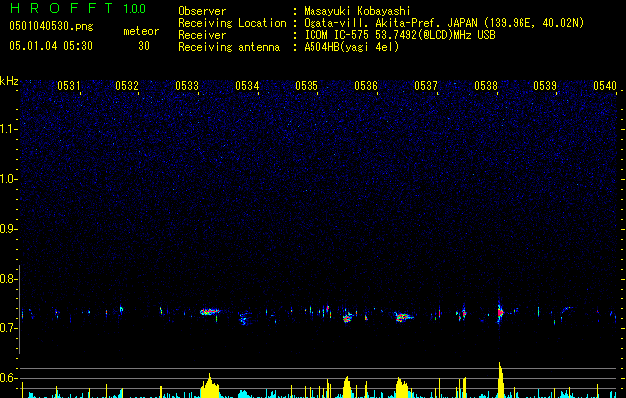Click the 0.6 frequency axis label
The height and width of the screenshot is (398, 626).
[x=9, y=378]
